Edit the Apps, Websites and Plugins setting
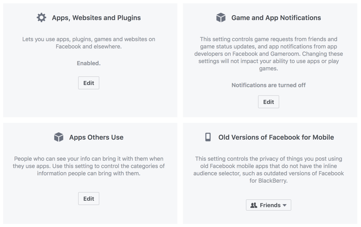Viewport: 361px width, 227px height. click(88, 83)
